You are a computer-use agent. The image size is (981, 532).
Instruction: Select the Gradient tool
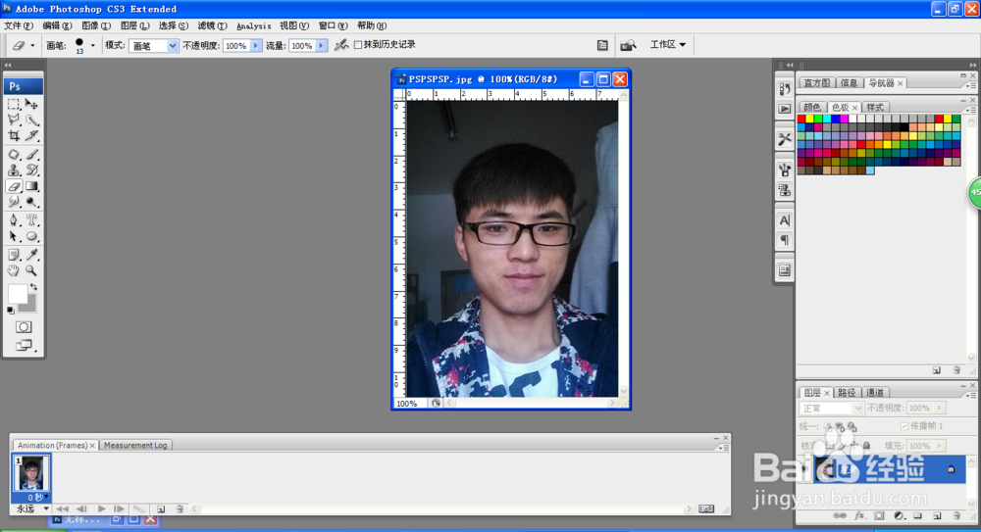(x=32, y=186)
